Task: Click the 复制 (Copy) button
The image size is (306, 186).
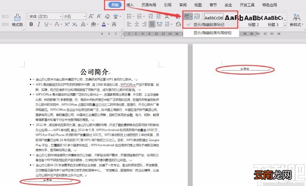Action: (x=5, y=24)
